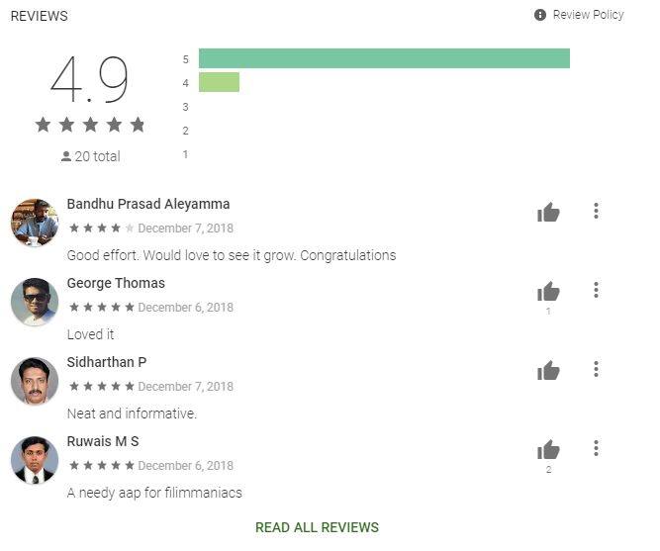Like Ruwais M S's review

click(x=548, y=449)
